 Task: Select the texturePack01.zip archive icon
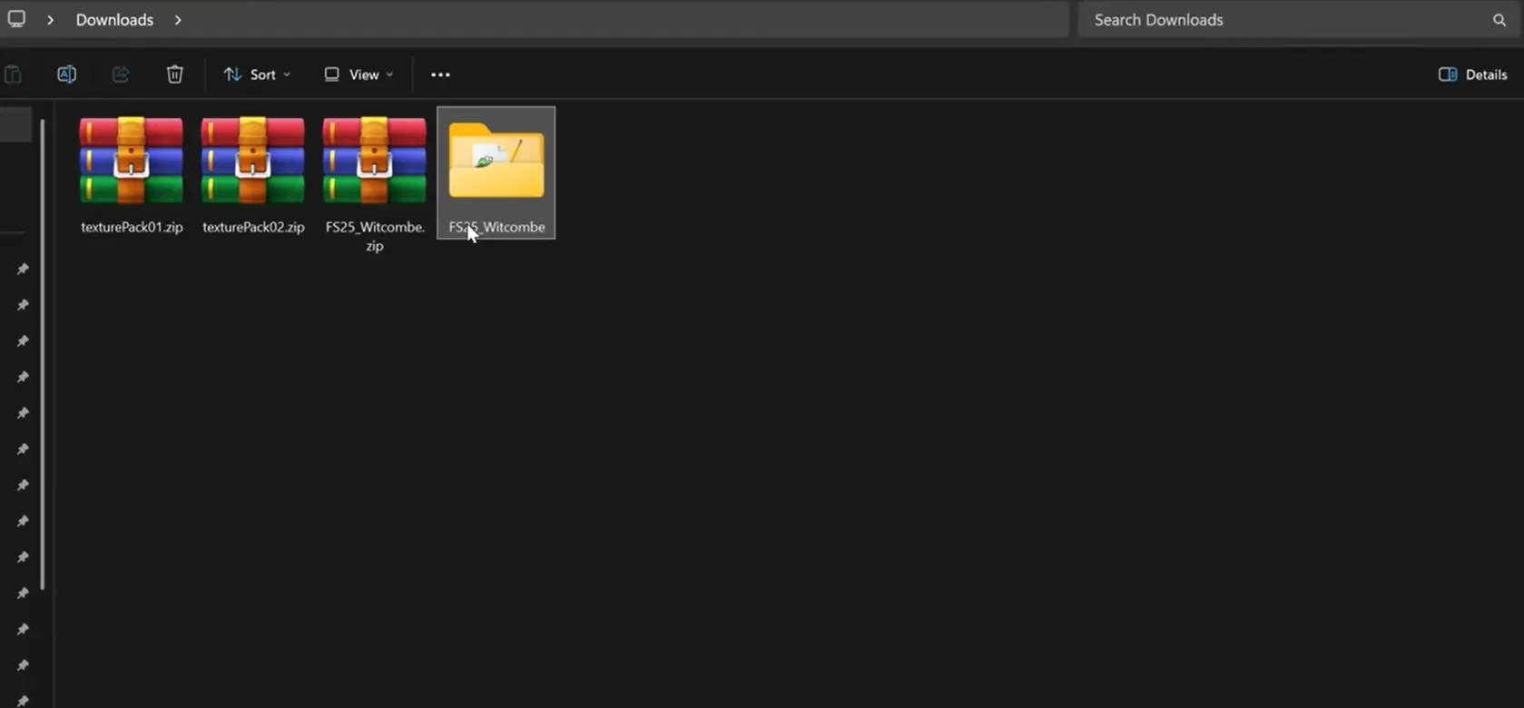[132, 161]
